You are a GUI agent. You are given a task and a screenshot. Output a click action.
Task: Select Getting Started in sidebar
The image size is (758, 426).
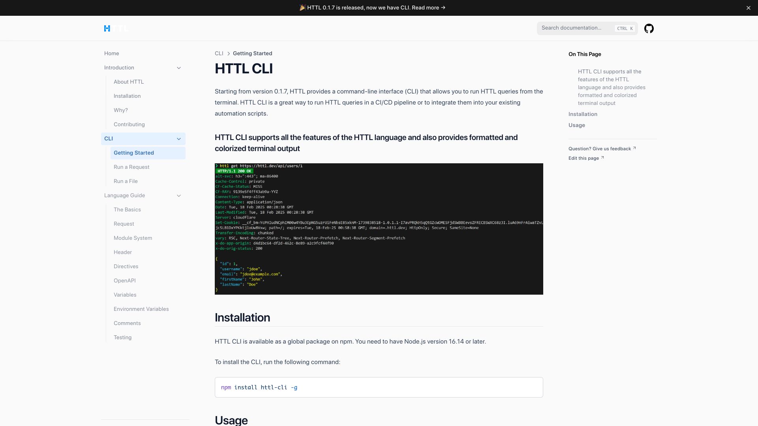(148, 153)
